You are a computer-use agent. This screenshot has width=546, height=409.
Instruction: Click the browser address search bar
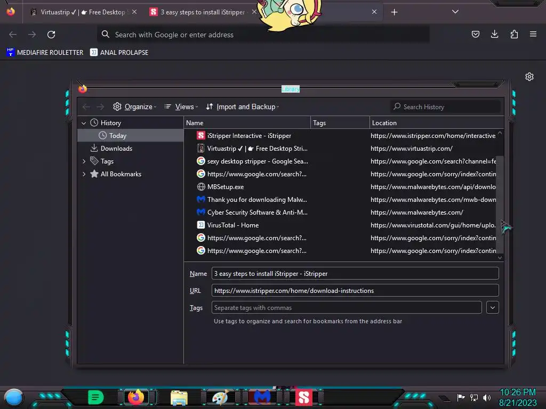[263, 35]
